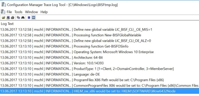Select the Processing function New-BISFGlobalVariable line
Screen dimensions: 199x96
pyautogui.click(x=99, y=35)
